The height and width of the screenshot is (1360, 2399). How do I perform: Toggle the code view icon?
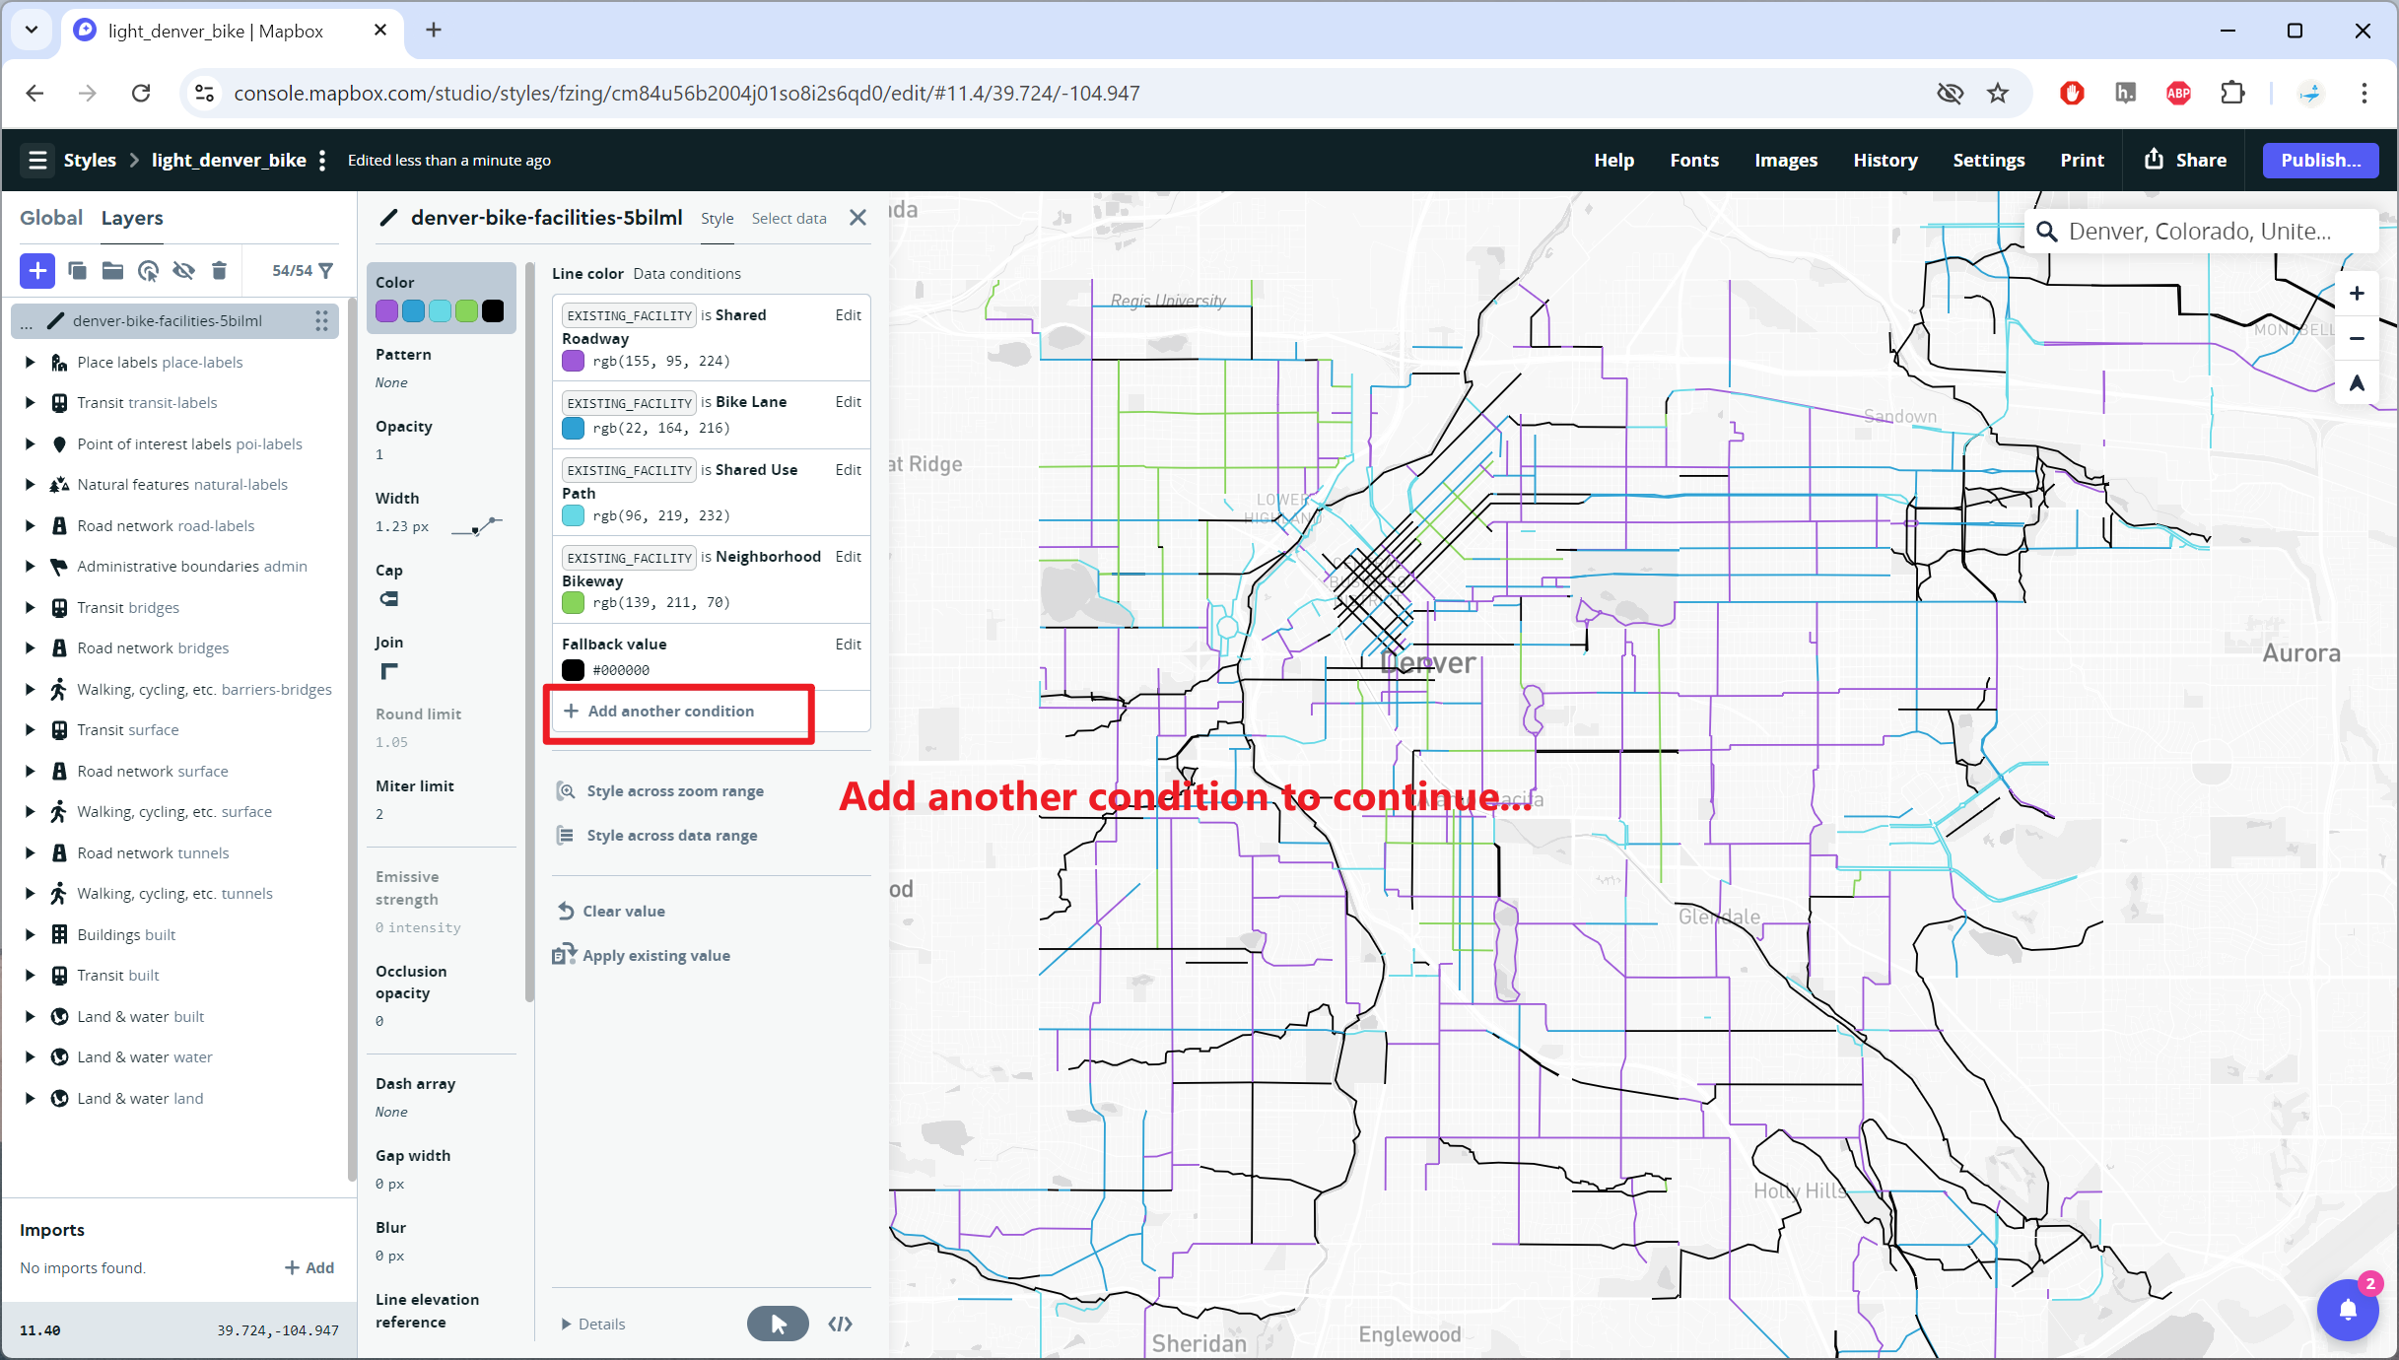click(x=840, y=1324)
